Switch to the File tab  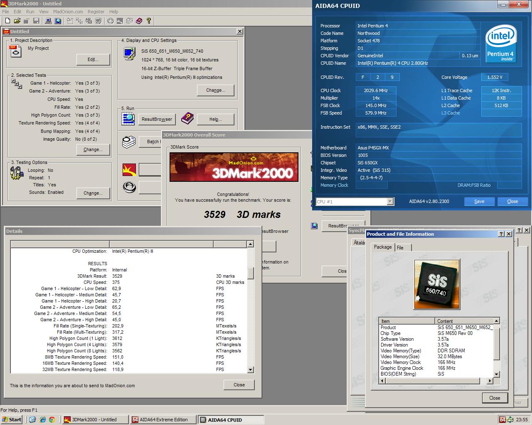pos(400,247)
